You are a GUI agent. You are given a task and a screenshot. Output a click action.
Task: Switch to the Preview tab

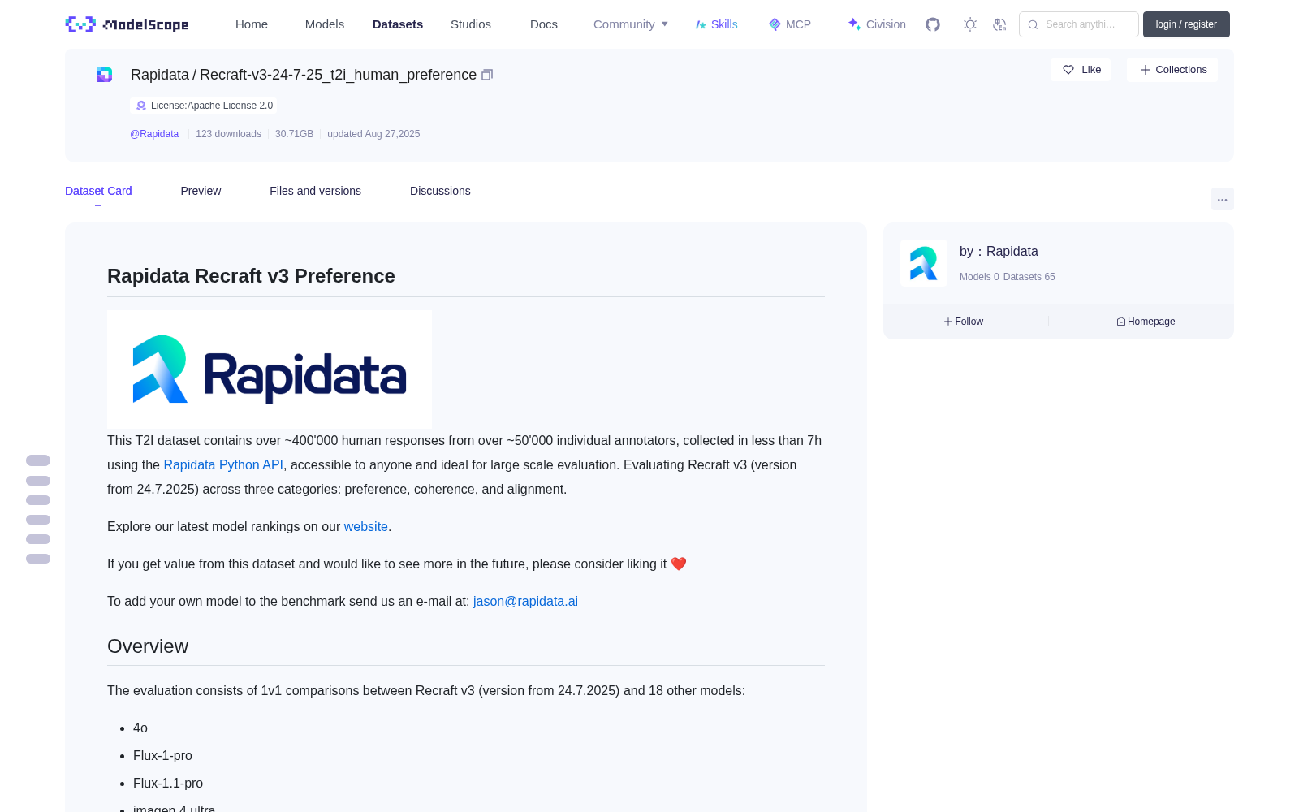[x=201, y=191]
